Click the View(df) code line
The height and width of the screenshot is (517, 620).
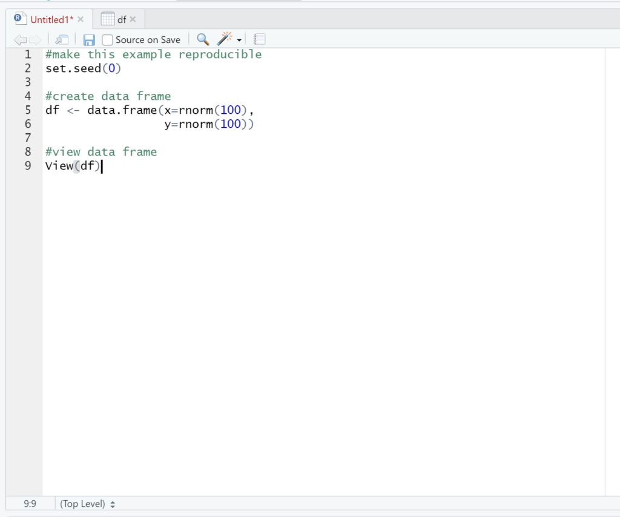73,166
